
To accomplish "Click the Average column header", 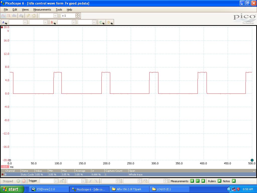I will [x=83, y=171].
